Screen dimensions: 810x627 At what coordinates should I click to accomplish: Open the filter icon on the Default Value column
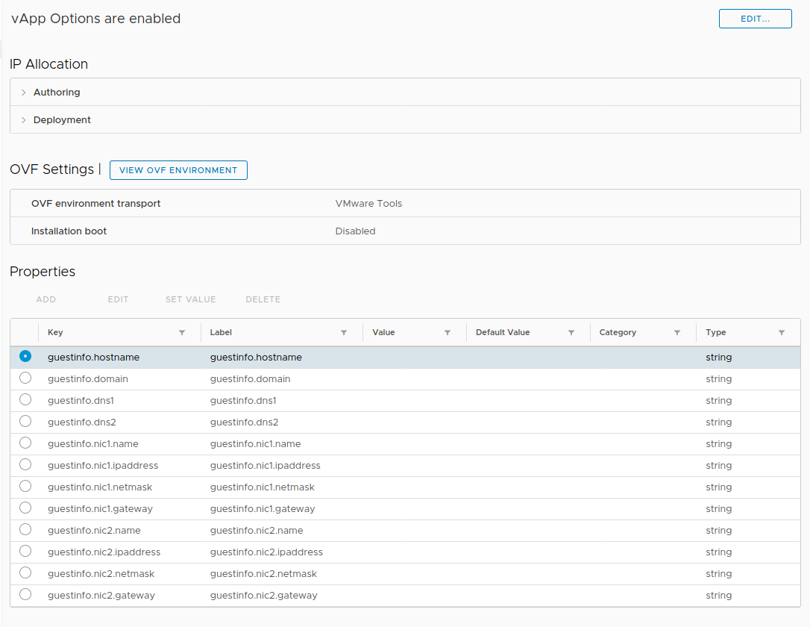click(x=571, y=331)
